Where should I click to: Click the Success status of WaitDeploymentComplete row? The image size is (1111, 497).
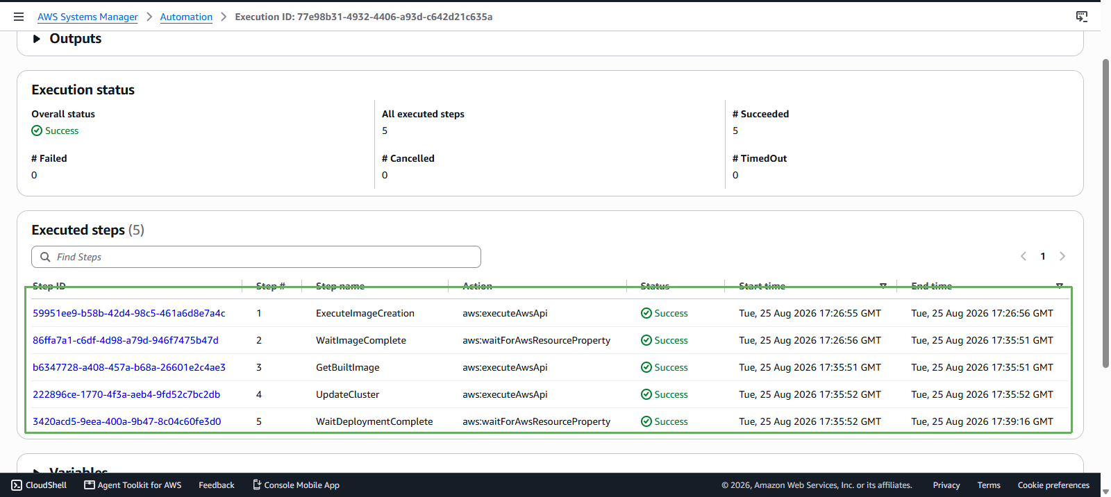(x=665, y=421)
